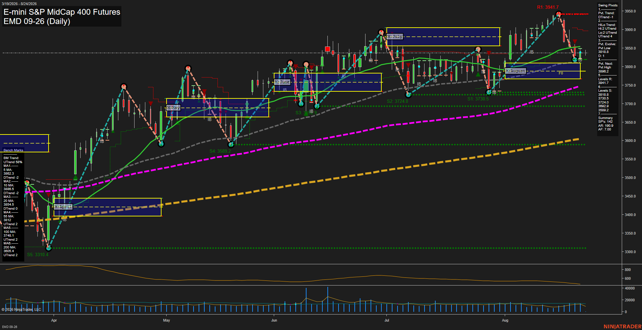Viewport: 642px width, 330px height.
Task: Click the 20 MA value 3854.5
Action: (x=9, y=205)
